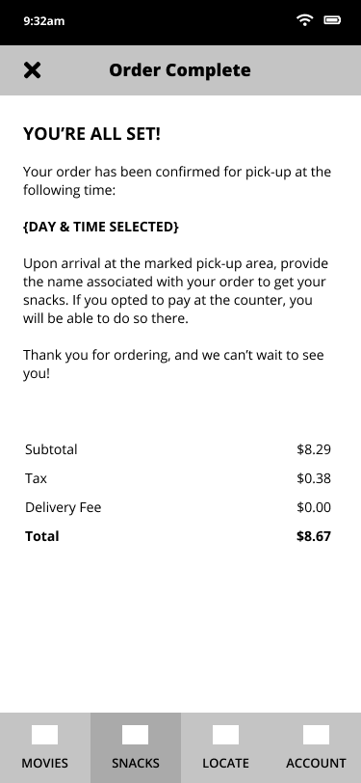The height and width of the screenshot is (783, 361).
Task: Close the Order Complete screen with X
Action: (33, 70)
